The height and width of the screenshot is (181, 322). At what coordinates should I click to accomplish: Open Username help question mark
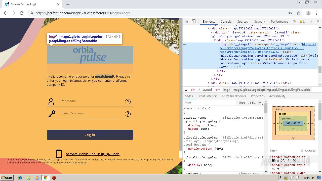[x=128, y=102]
